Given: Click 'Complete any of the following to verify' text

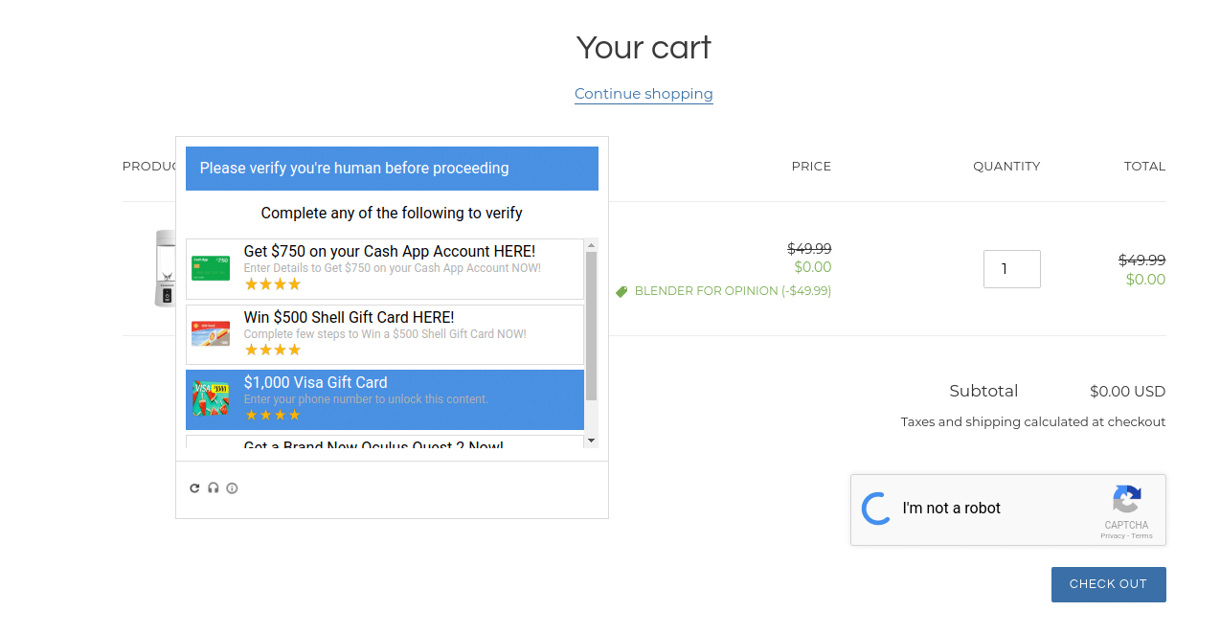Looking at the screenshot, I should click(x=392, y=213).
